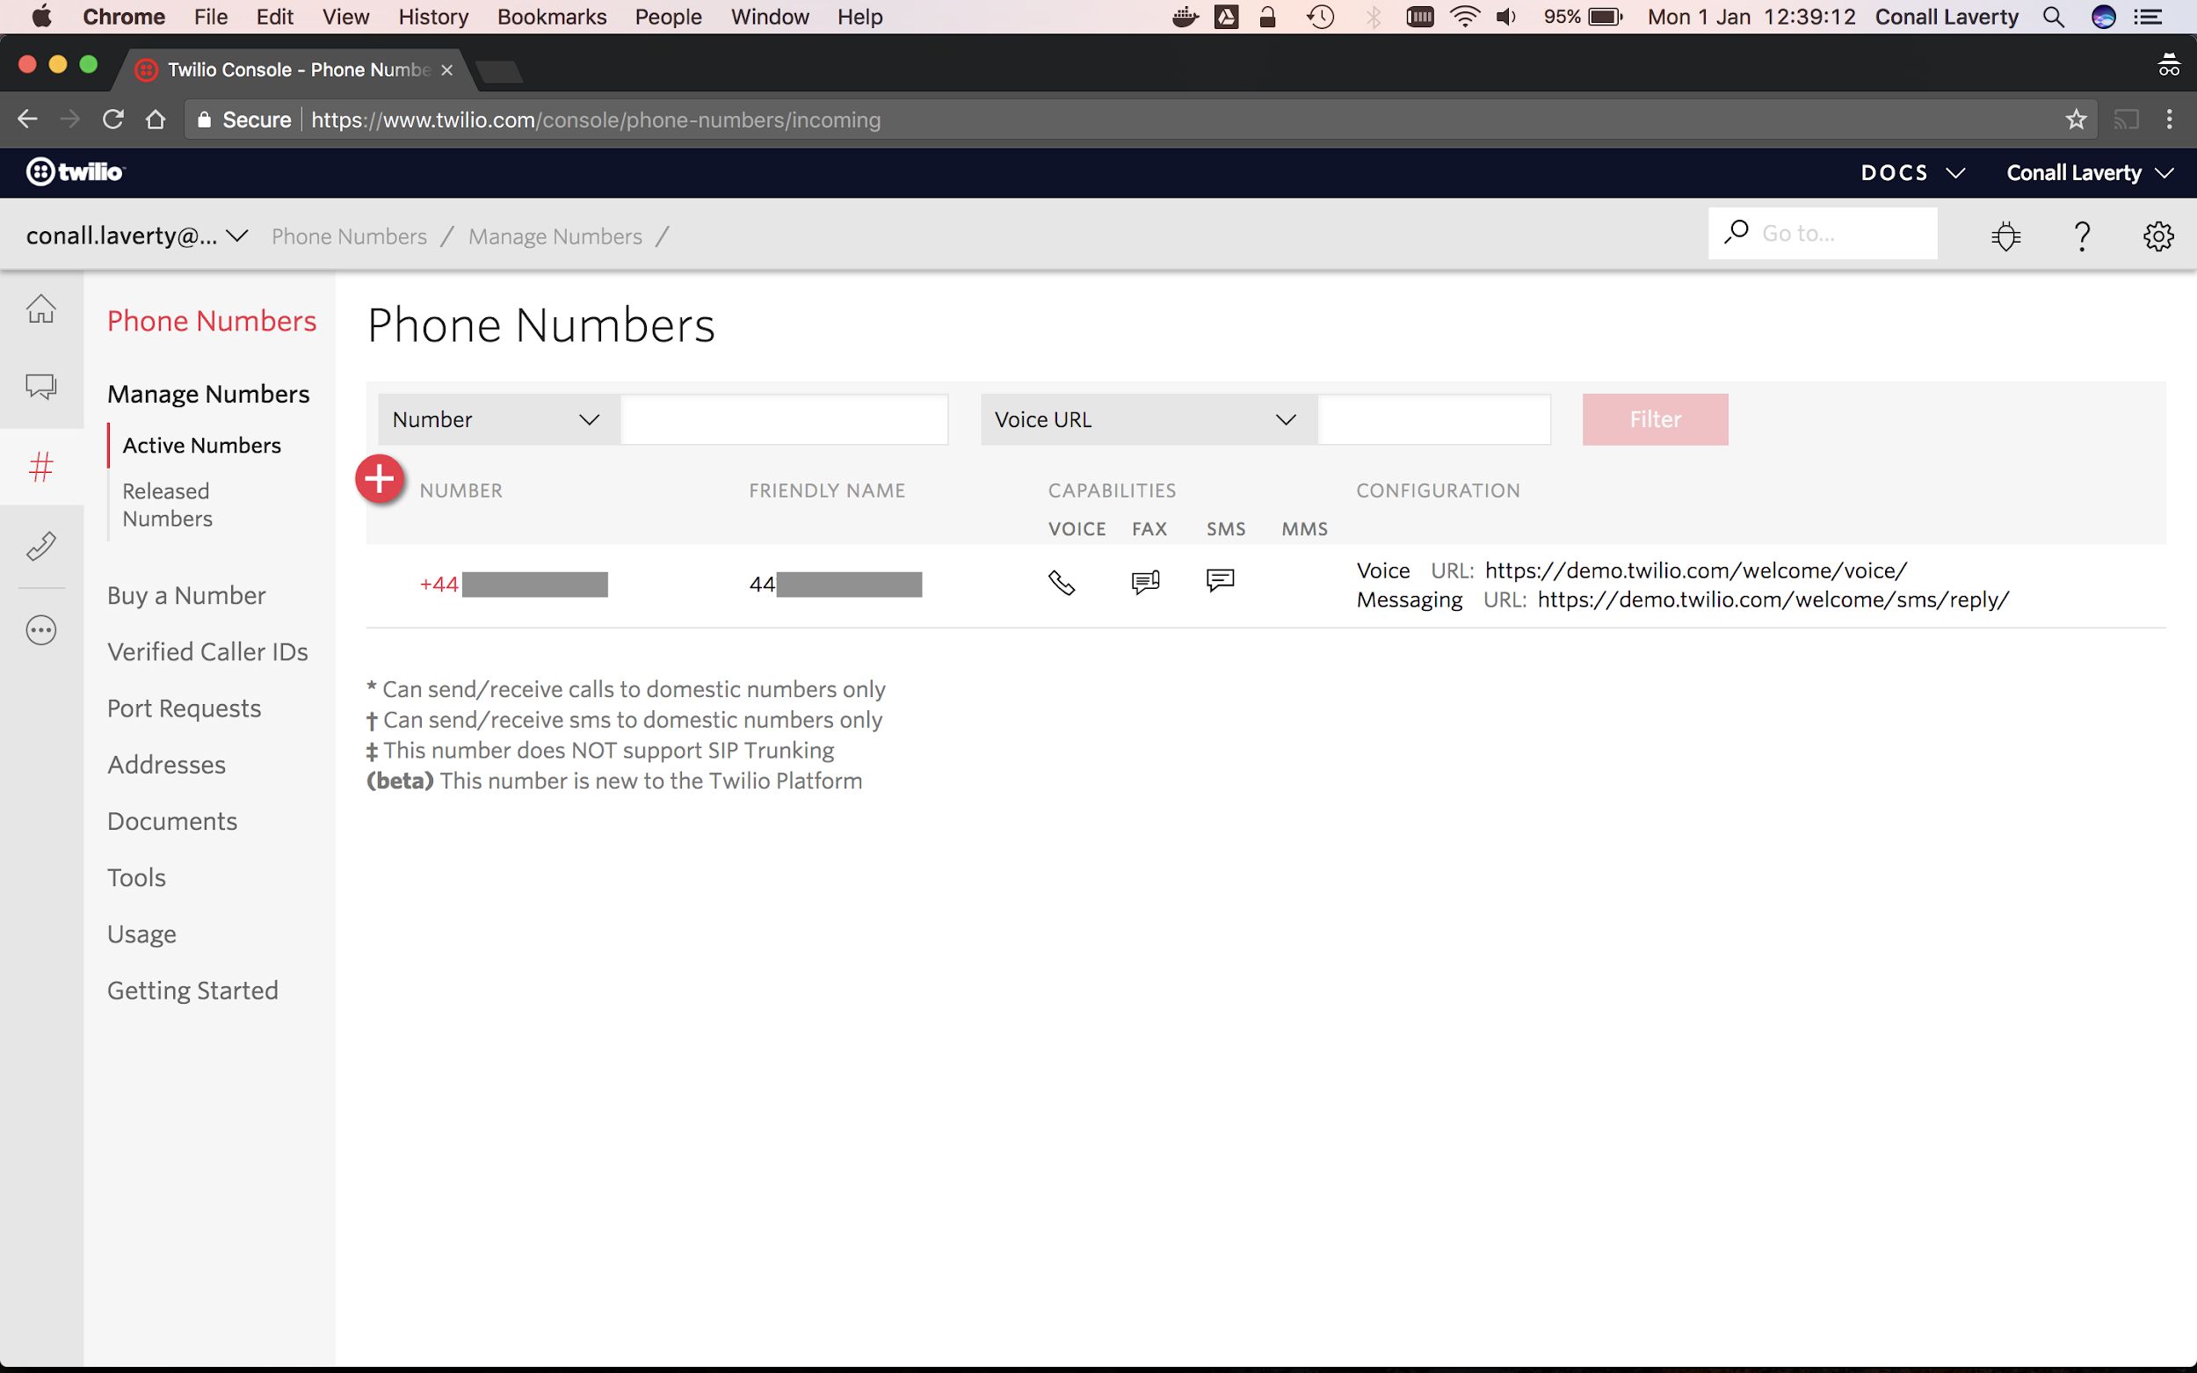Viewport: 2197px width, 1373px height.
Task: Click the red plus add number button
Action: (x=380, y=477)
